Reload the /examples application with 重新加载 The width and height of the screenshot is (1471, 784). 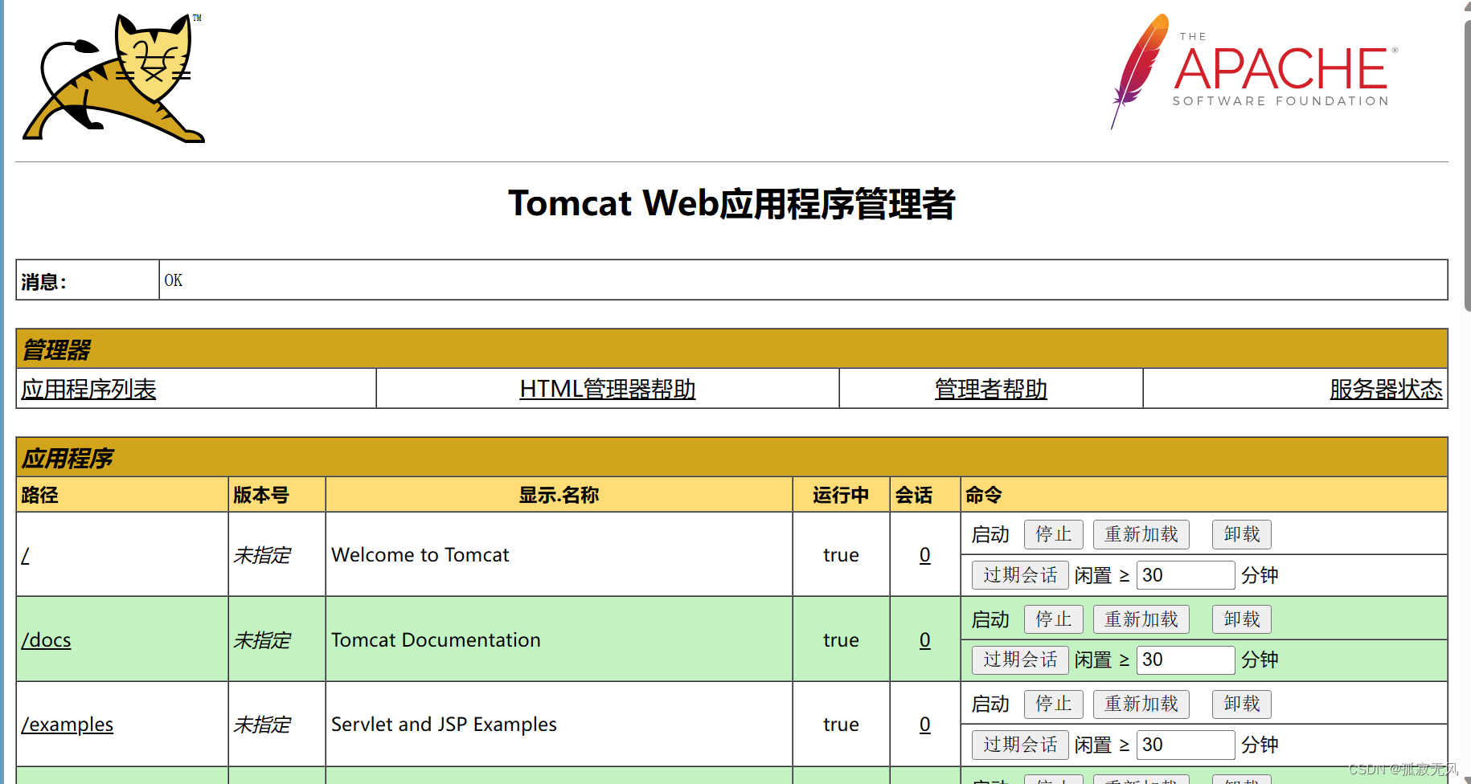coord(1141,704)
